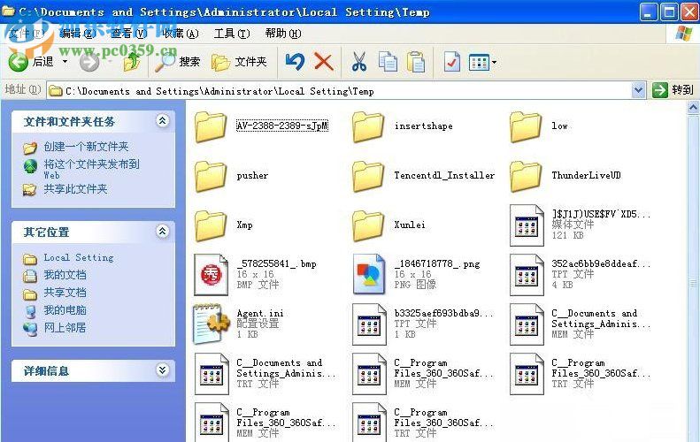Screen dimensions: 700x442
Task: Click 创建一个新文件夹 link
Action: click(86, 146)
